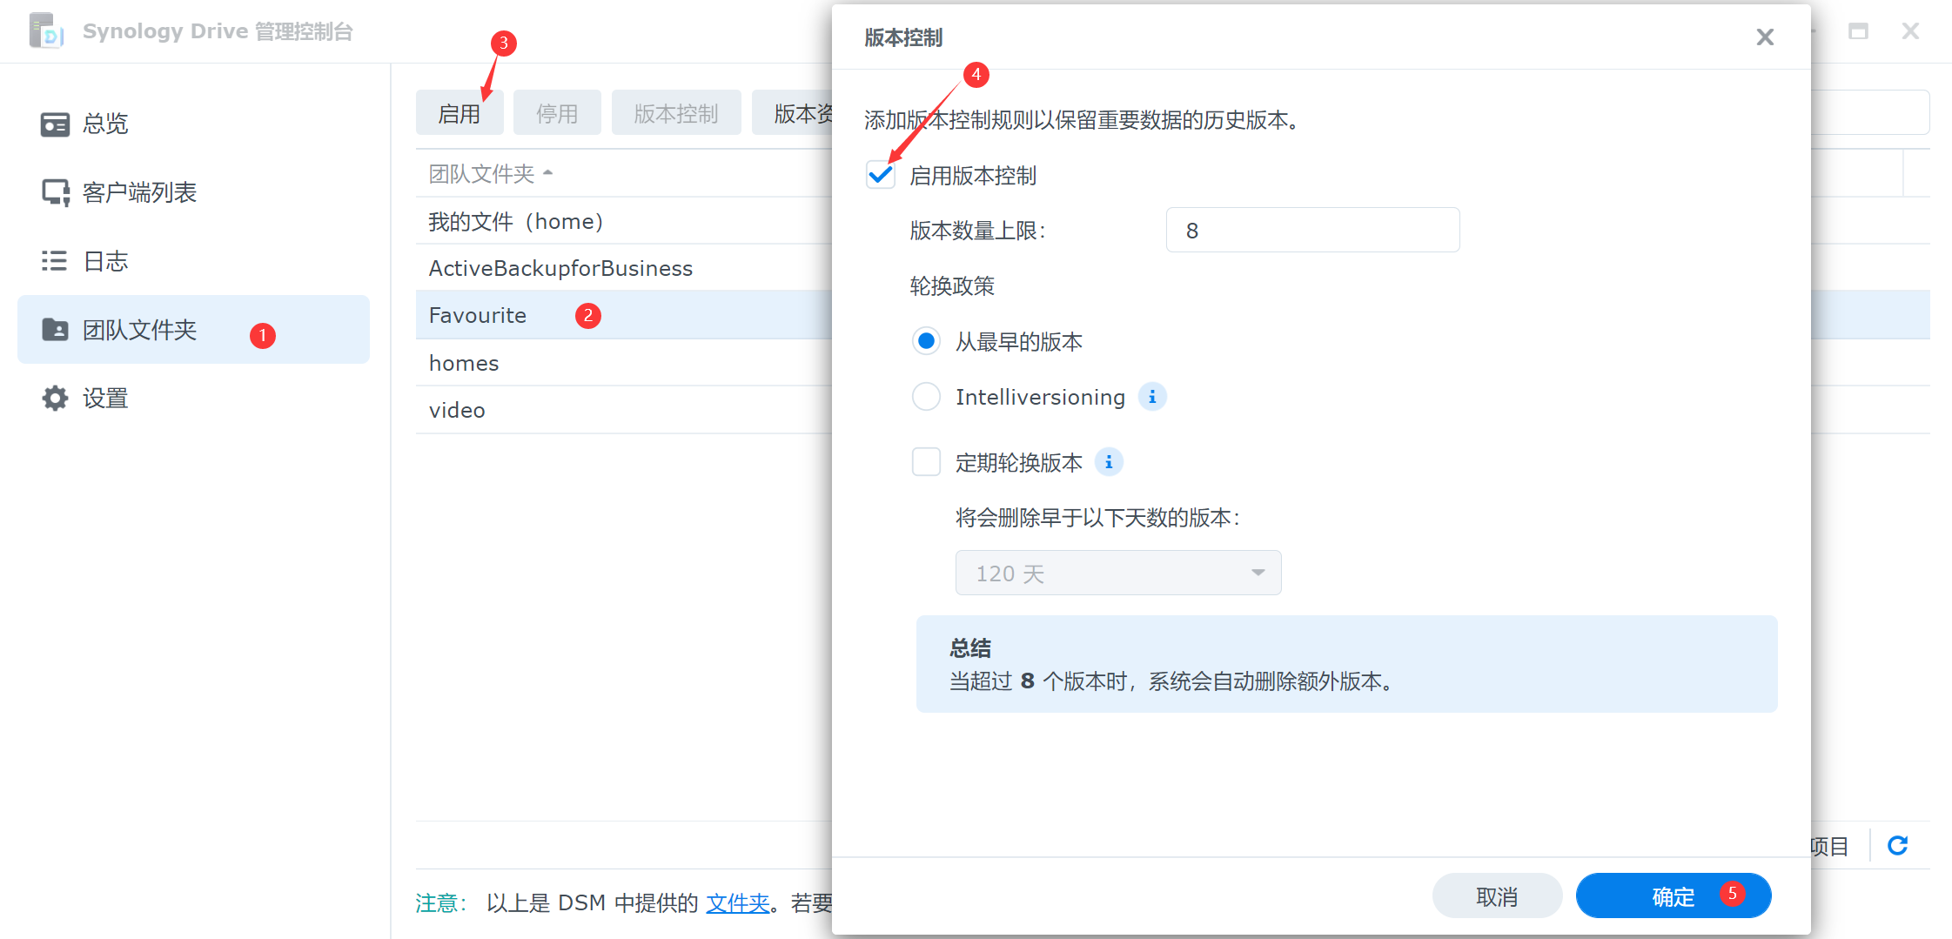Select the 从最早的版本 radio option
Image resolution: width=1952 pixels, height=939 pixels.
point(926,341)
